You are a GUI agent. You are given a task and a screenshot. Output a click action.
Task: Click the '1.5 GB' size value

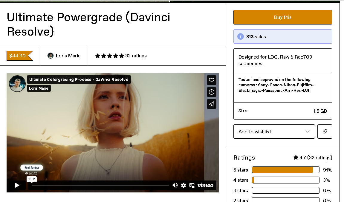[x=320, y=111]
